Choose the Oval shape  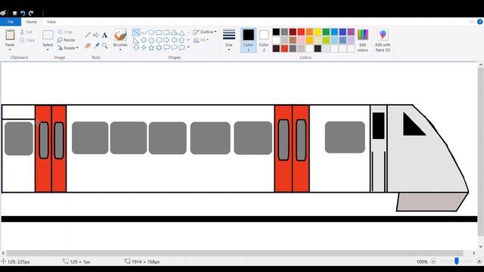coord(151,32)
